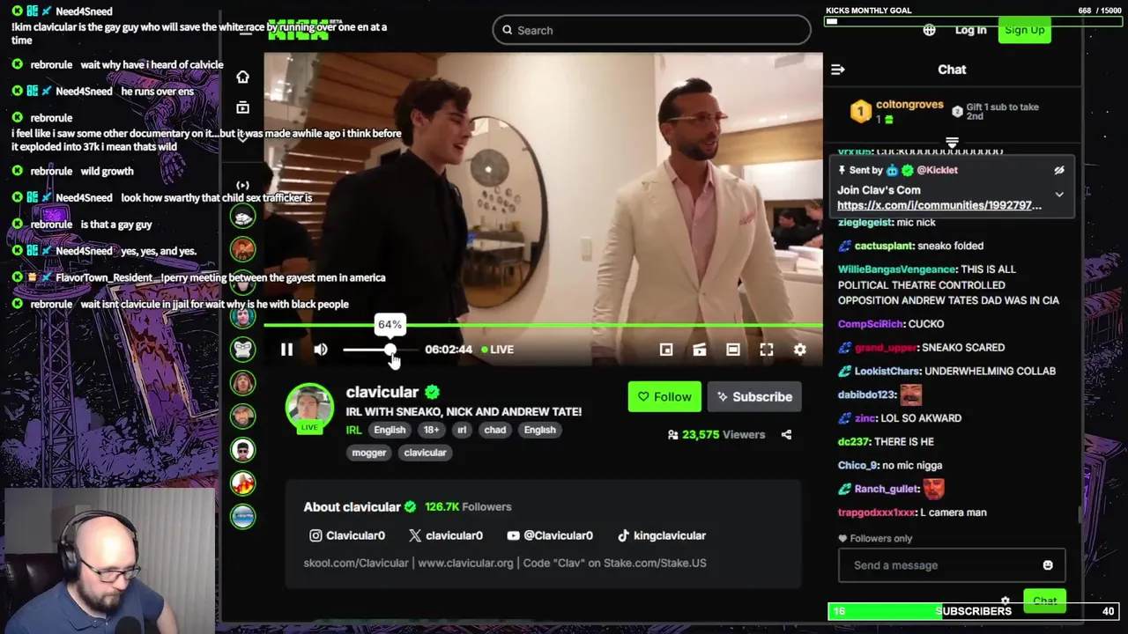The height and width of the screenshot is (634, 1128).
Task: Select the IRL category tag
Action: point(353,430)
